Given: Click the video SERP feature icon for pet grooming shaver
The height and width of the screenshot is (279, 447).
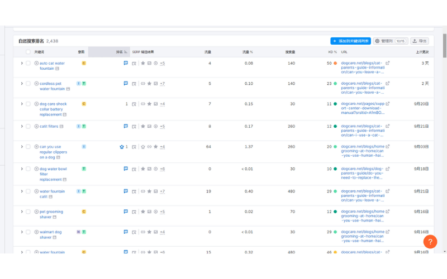Looking at the screenshot, I should click(x=156, y=211).
